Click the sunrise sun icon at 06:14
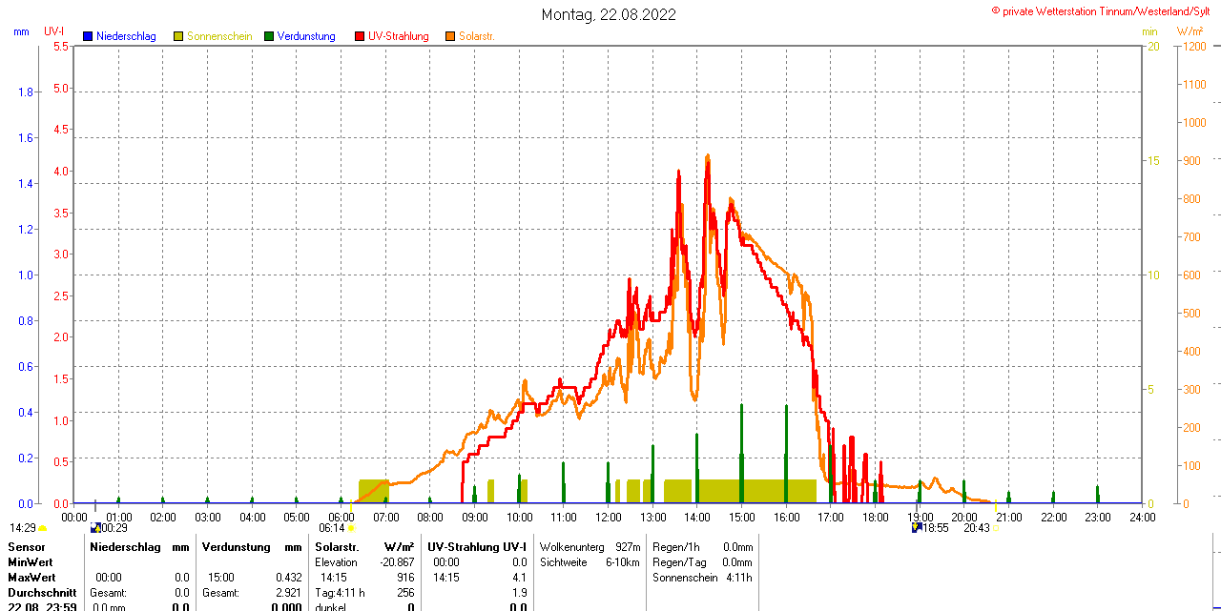This screenshot has width=1221, height=611. point(351,528)
